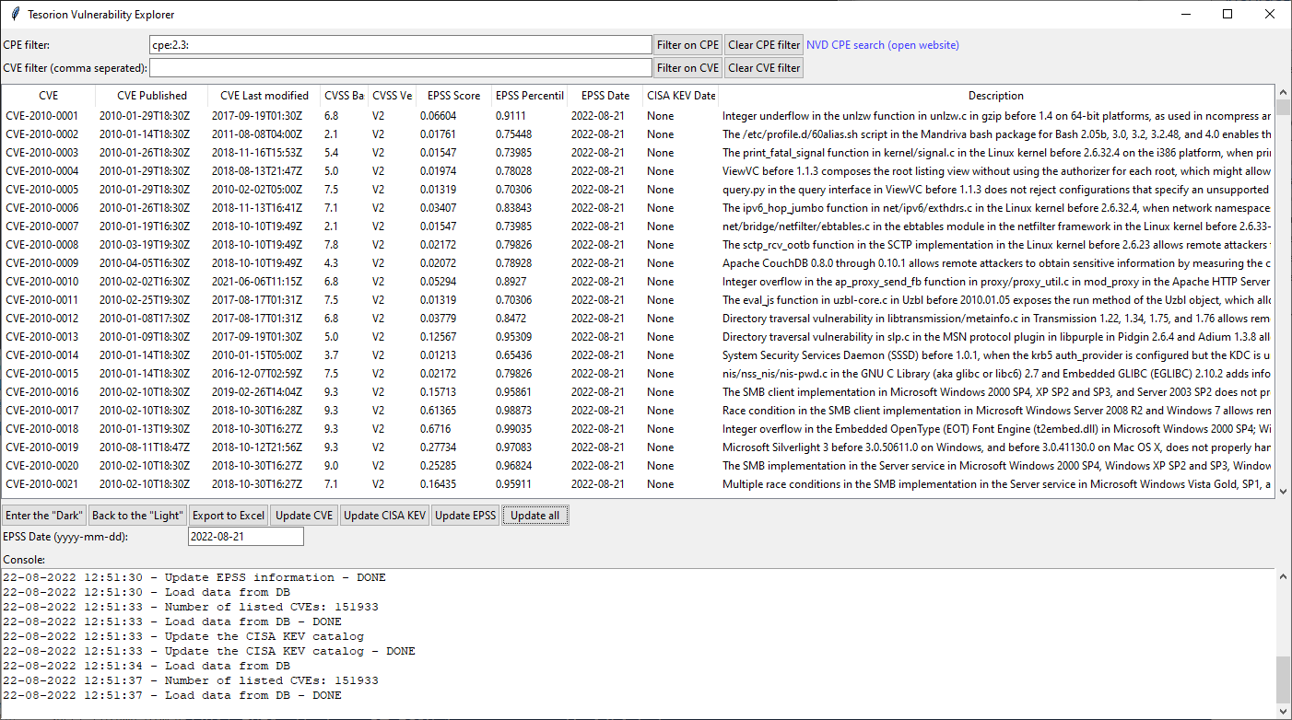Click the table's scrollbar down arrow
Image resolution: width=1292 pixels, height=720 pixels.
(1283, 491)
